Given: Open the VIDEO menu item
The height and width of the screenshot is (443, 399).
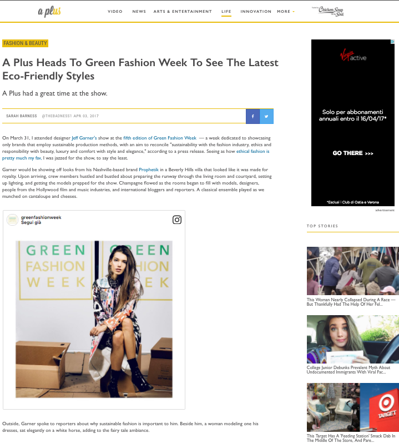Looking at the screenshot, I should 115,12.
